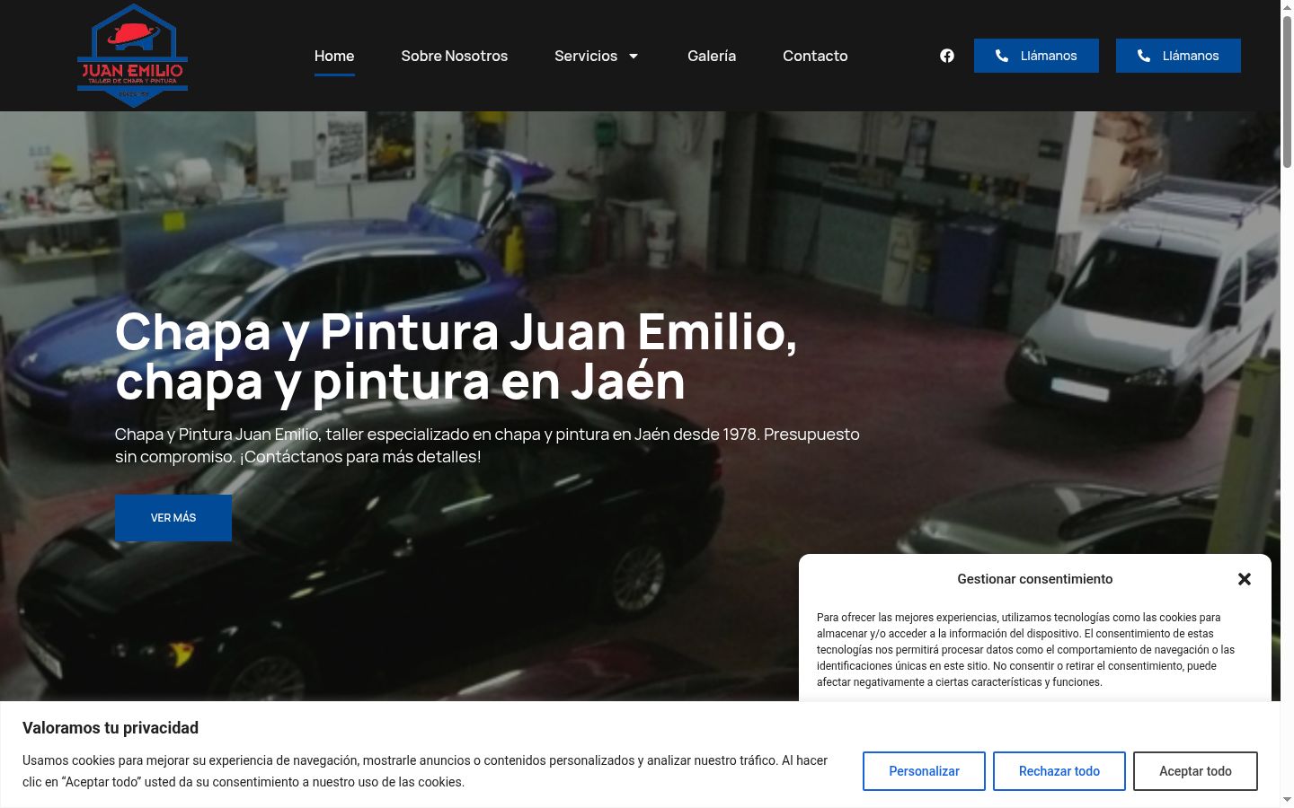Expand the Servicios dropdown arrow

tap(634, 56)
